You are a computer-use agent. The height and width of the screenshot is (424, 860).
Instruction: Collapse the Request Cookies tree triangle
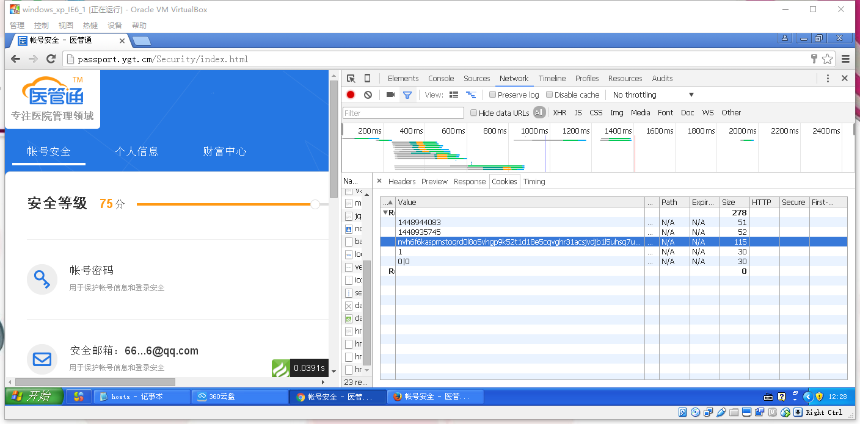pos(385,213)
